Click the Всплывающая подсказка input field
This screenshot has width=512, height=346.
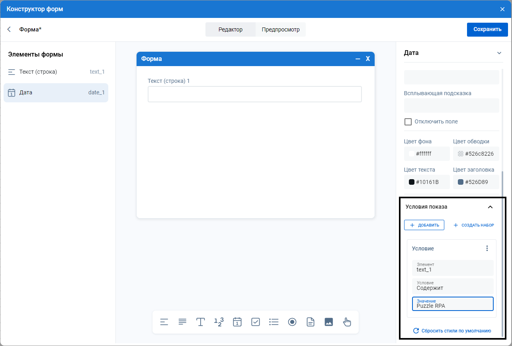451,106
